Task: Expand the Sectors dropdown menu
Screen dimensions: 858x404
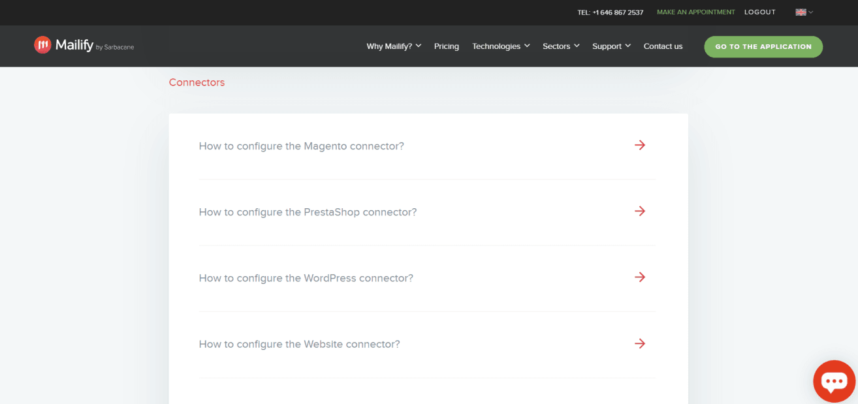Action: pos(561,46)
